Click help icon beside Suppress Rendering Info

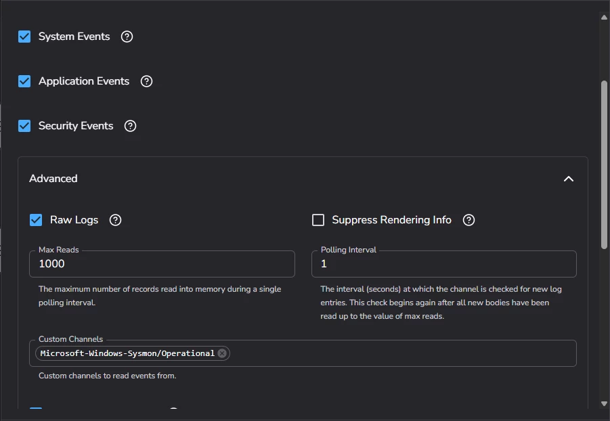point(469,220)
